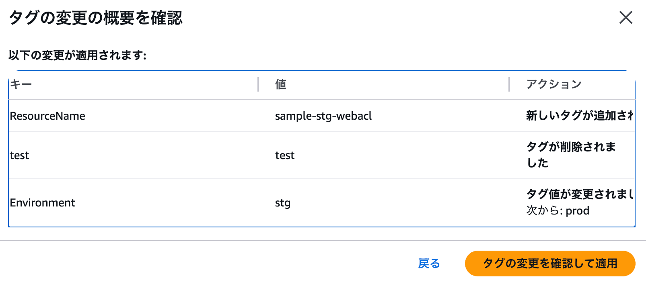Select the ResourceName key cell

point(47,116)
